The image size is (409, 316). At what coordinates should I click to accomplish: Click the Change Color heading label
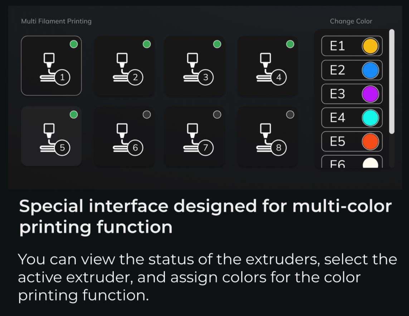(351, 21)
